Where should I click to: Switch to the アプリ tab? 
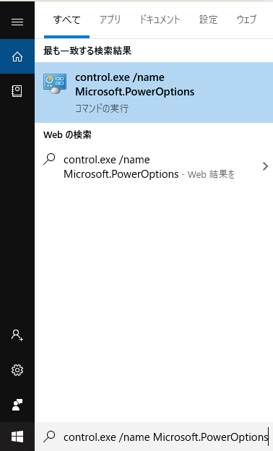pyautogui.click(x=110, y=20)
